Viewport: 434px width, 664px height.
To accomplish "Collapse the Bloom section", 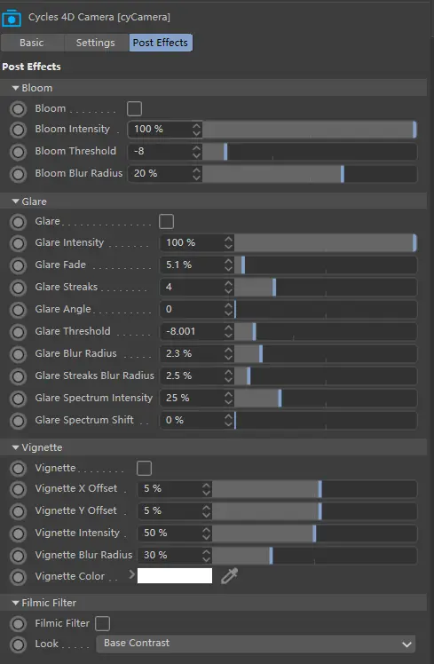I will click(16, 88).
